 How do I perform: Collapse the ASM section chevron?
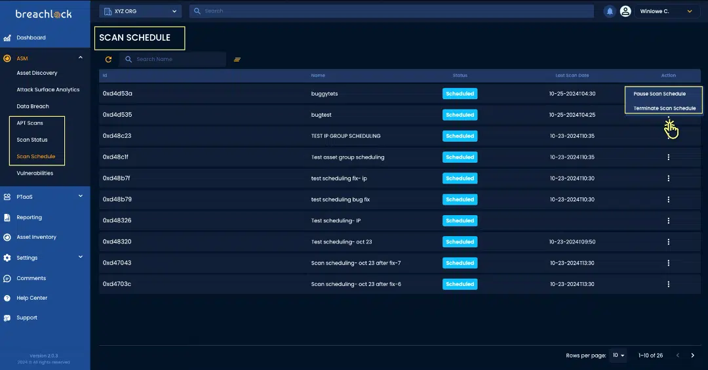(x=81, y=57)
